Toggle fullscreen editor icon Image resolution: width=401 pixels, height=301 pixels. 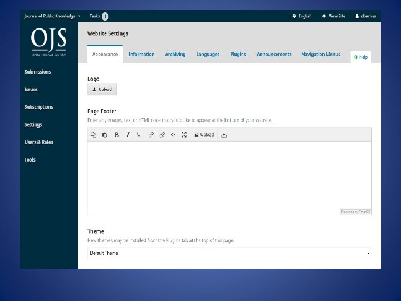point(184,135)
